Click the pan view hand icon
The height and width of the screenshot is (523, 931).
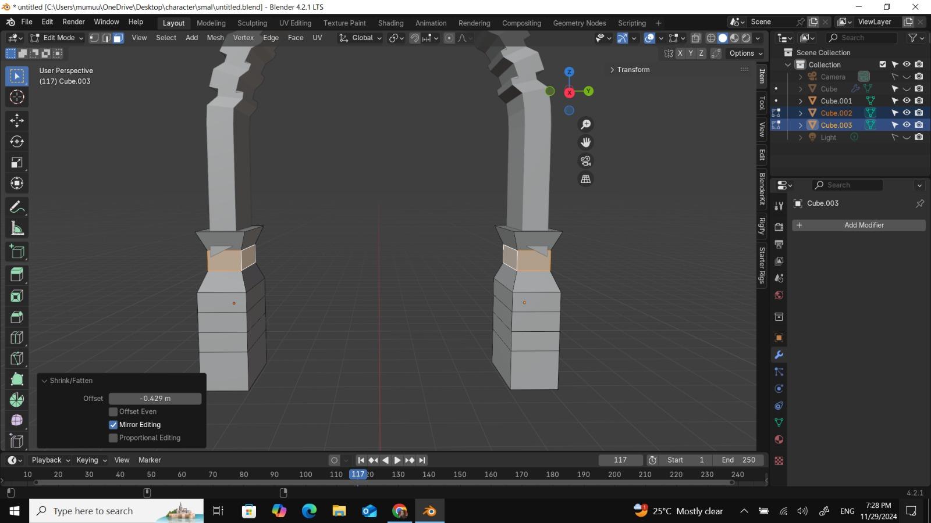(x=586, y=142)
